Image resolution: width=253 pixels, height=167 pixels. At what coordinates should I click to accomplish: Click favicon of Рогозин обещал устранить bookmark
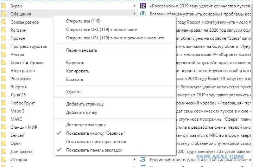(143, 14)
